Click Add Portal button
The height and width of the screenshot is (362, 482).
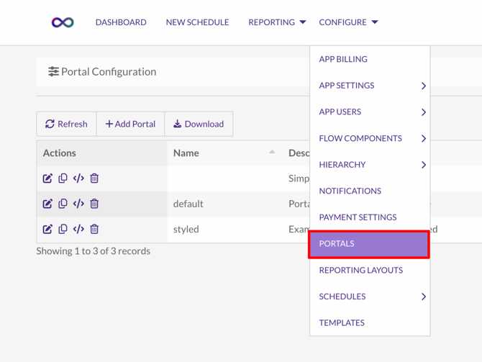130,124
